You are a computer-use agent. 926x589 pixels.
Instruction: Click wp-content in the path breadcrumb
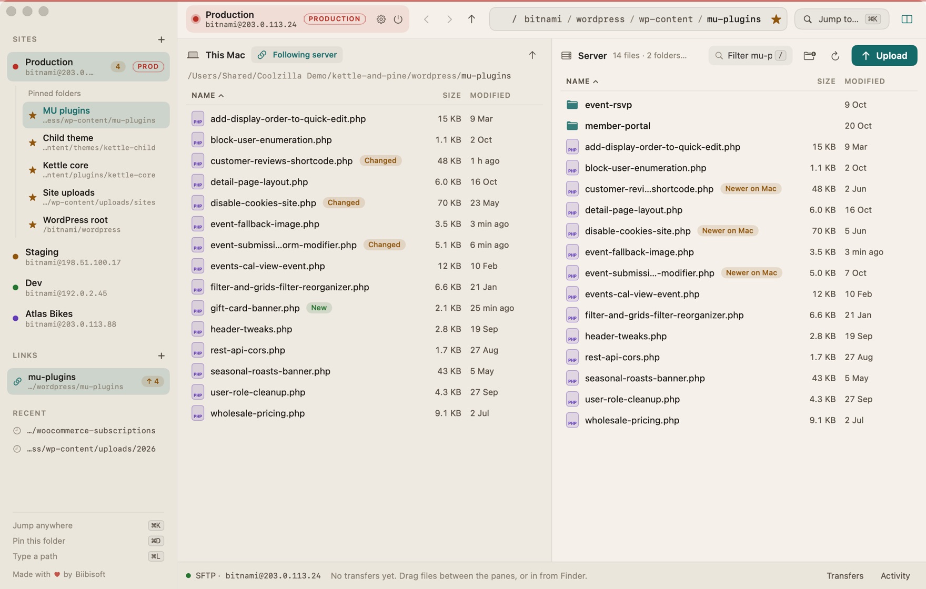pos(666,19)
